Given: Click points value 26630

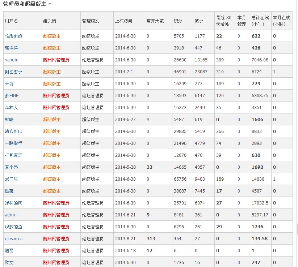Looking at the screenshot, I should pyautogui.click(x=180, y=60).
